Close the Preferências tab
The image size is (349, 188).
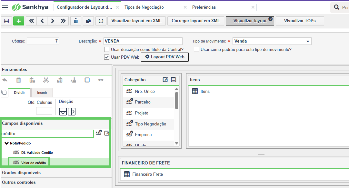tap(253, 7)
